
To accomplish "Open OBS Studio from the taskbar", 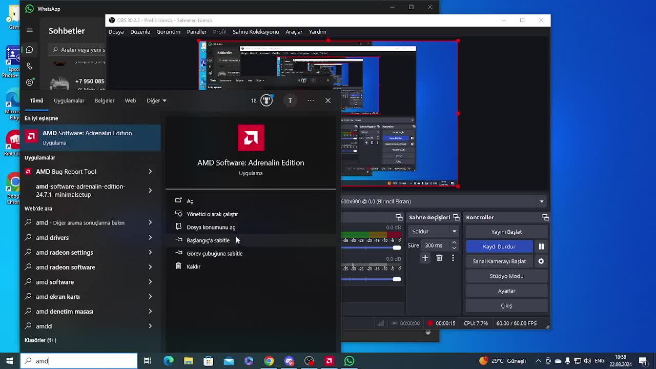I will coord(309,361).
